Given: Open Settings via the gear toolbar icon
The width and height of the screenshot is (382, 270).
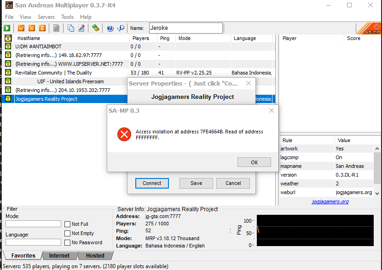Looking at the screenshot, I should pos(96,28).
